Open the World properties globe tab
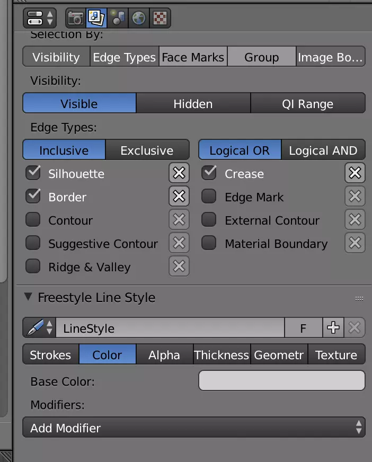This screenshot has height=462, width=372. click(139, 18)
